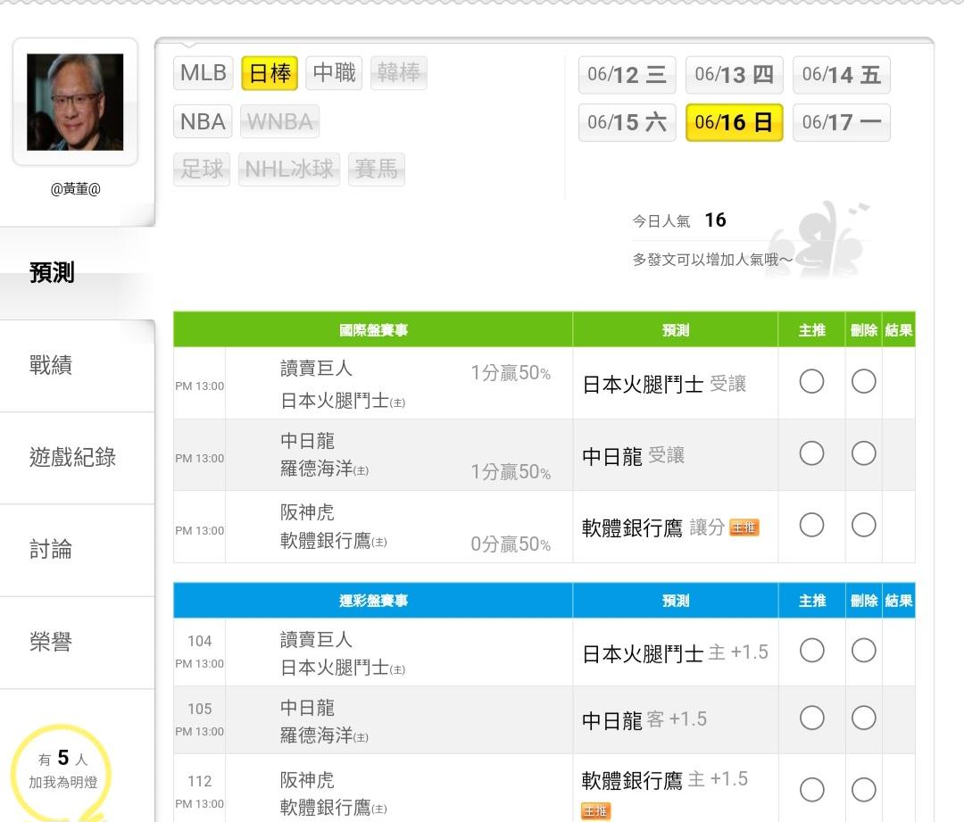This screenshot has height=822, width=964.
Task: Open 戰績 in the sidebar
Action: [51, 365]
